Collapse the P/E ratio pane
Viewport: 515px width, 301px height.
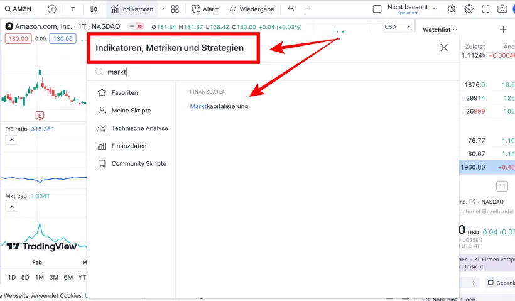click(x=11, y=140)
